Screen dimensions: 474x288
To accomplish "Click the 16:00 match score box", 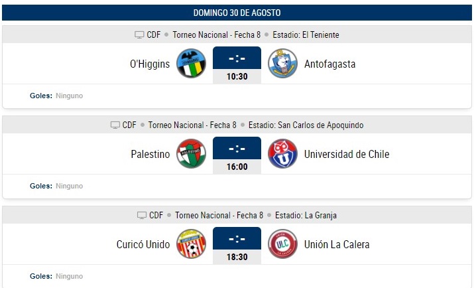I will [237, 155].
